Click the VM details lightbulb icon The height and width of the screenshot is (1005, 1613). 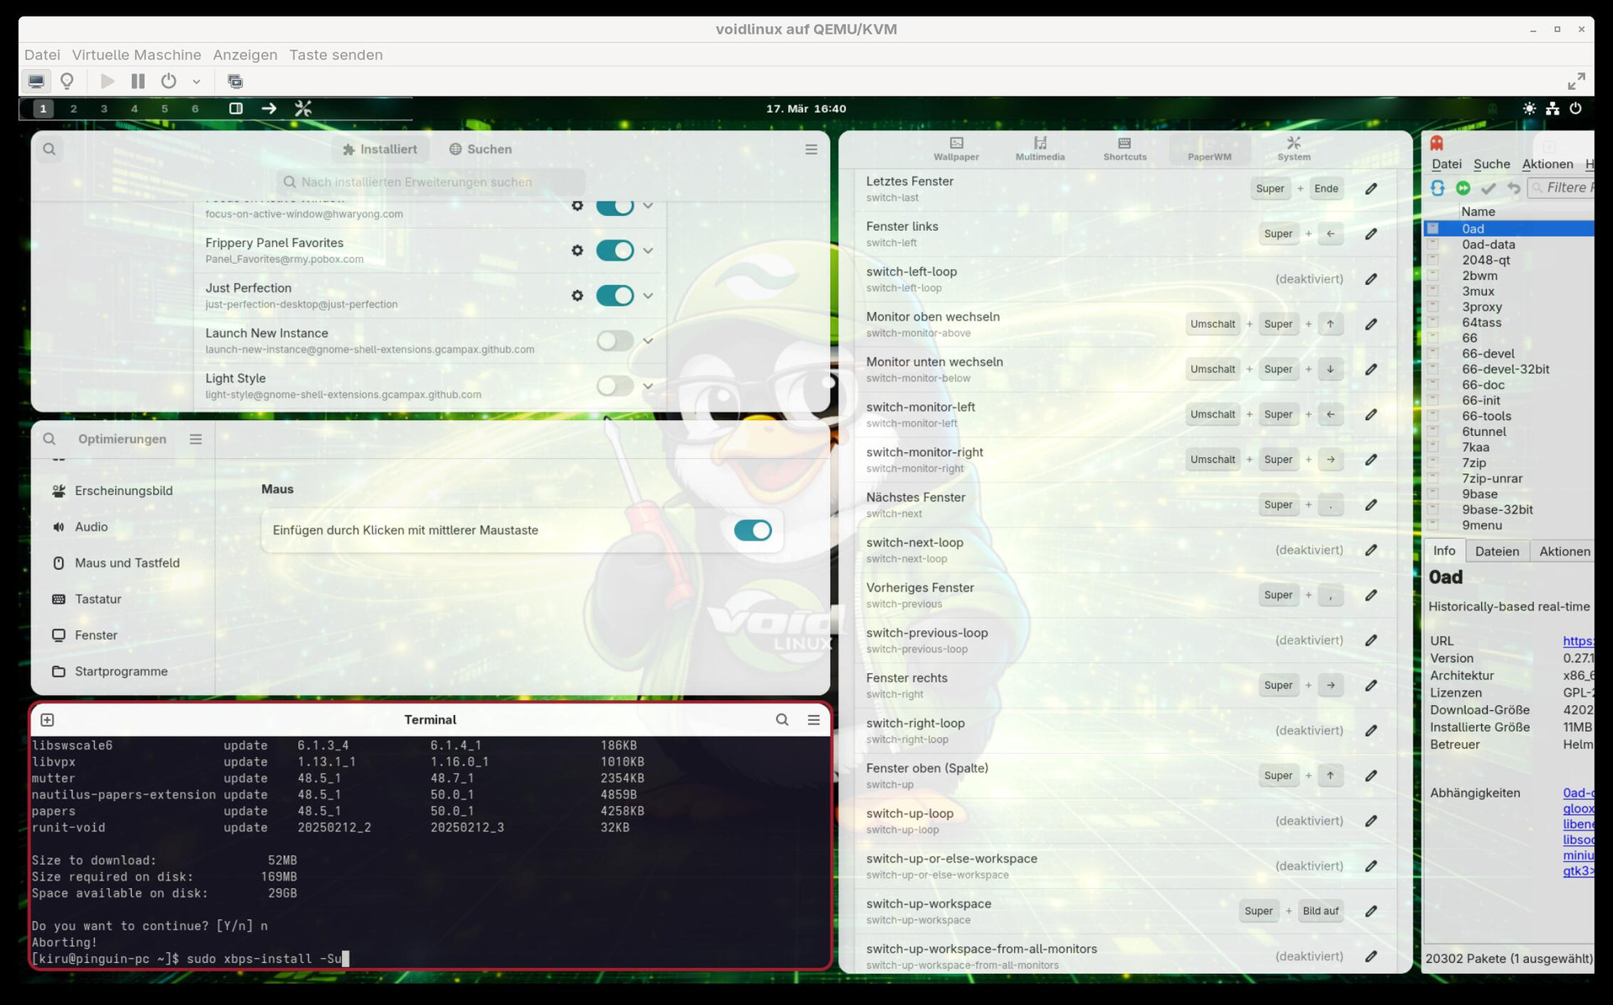pos(67,82)
